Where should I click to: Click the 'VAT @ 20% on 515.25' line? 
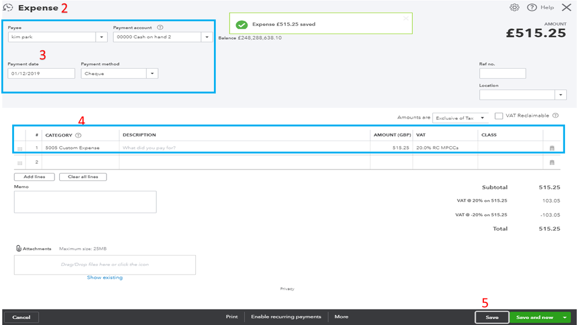click(x=508, y=201)
